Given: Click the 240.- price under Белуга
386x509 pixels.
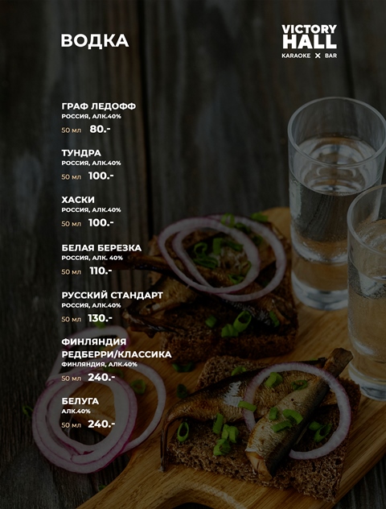Looking at the screenshot, I should [x=101, y=424].
